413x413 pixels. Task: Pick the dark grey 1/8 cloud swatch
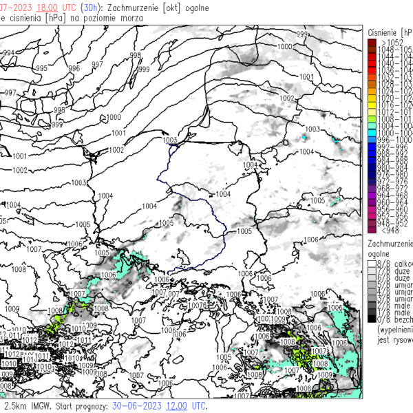click(372, 312)
